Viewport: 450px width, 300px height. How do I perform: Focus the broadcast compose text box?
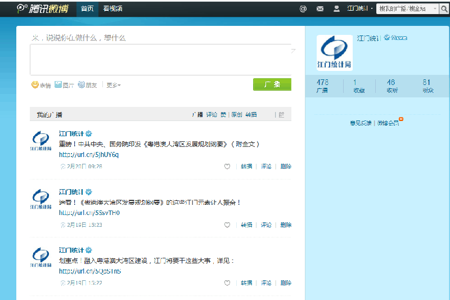pos(161,60)
